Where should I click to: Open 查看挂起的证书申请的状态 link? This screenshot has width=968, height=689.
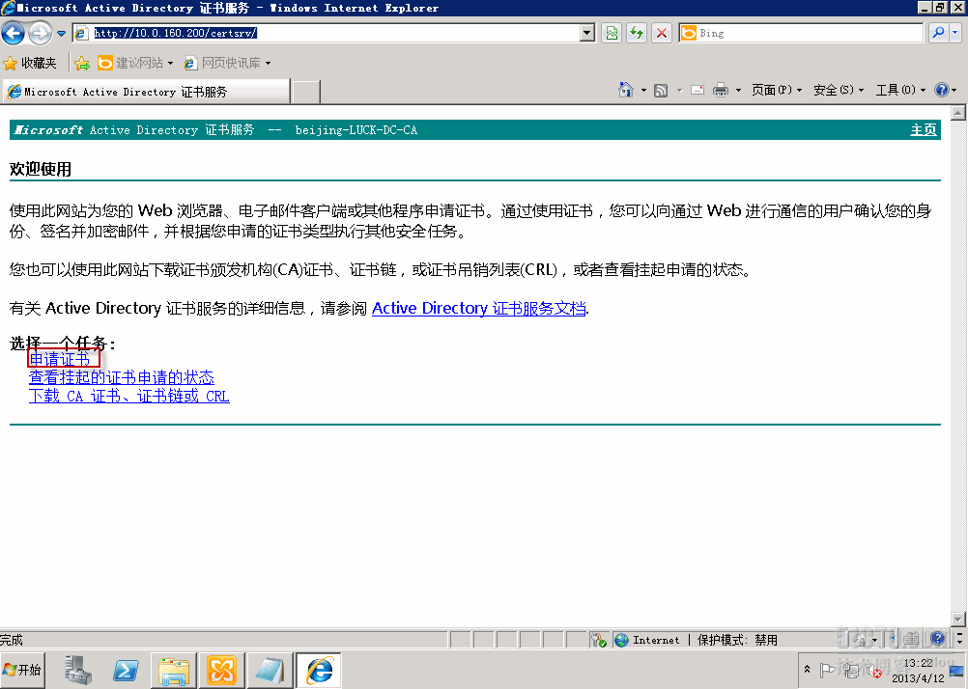click(122, 377)
